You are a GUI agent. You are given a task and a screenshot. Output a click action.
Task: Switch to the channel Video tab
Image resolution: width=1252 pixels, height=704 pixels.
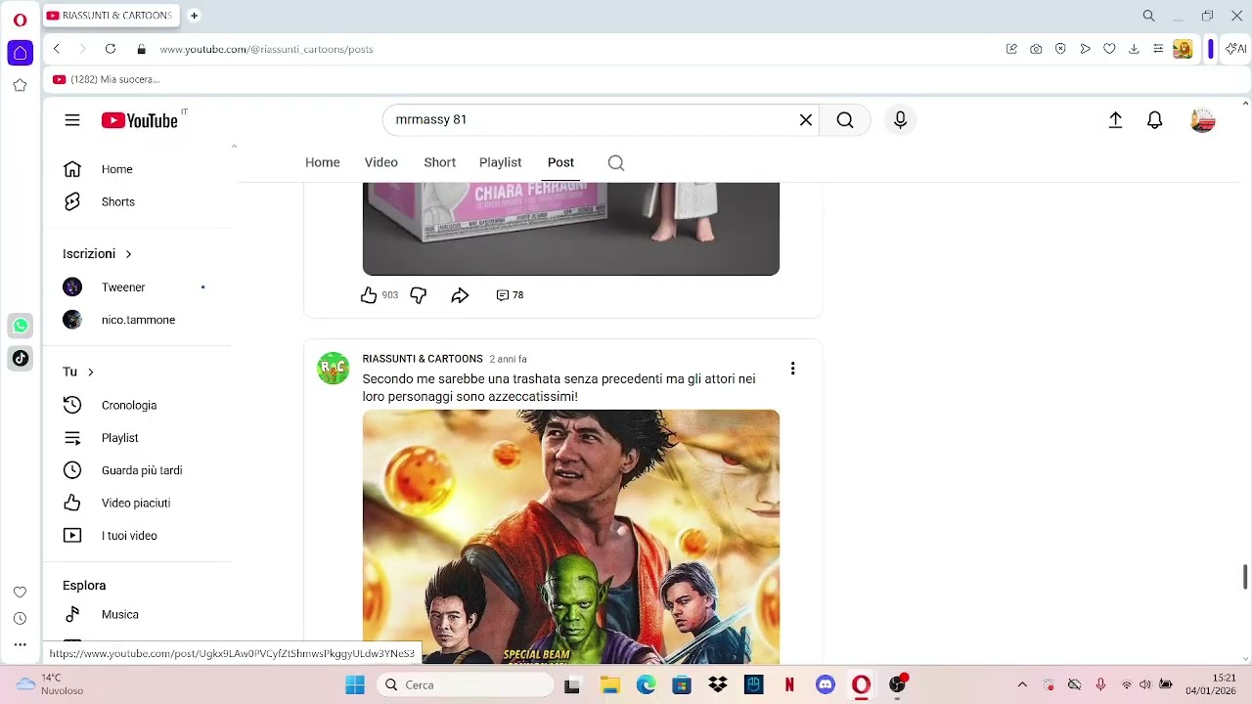(381, 162)
